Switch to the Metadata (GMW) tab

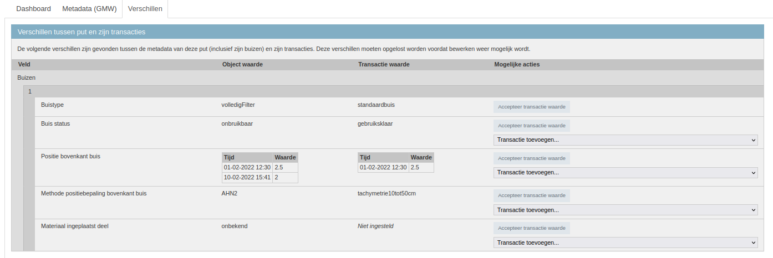pyautogui.click(x=89, y=9)
